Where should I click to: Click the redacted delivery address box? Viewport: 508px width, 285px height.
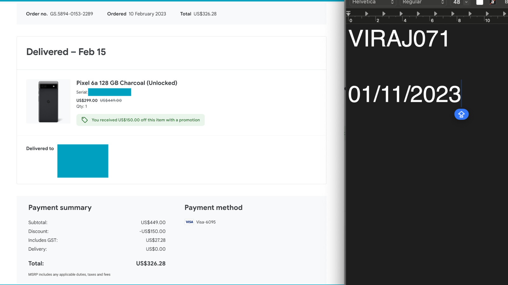pos(83,161)
